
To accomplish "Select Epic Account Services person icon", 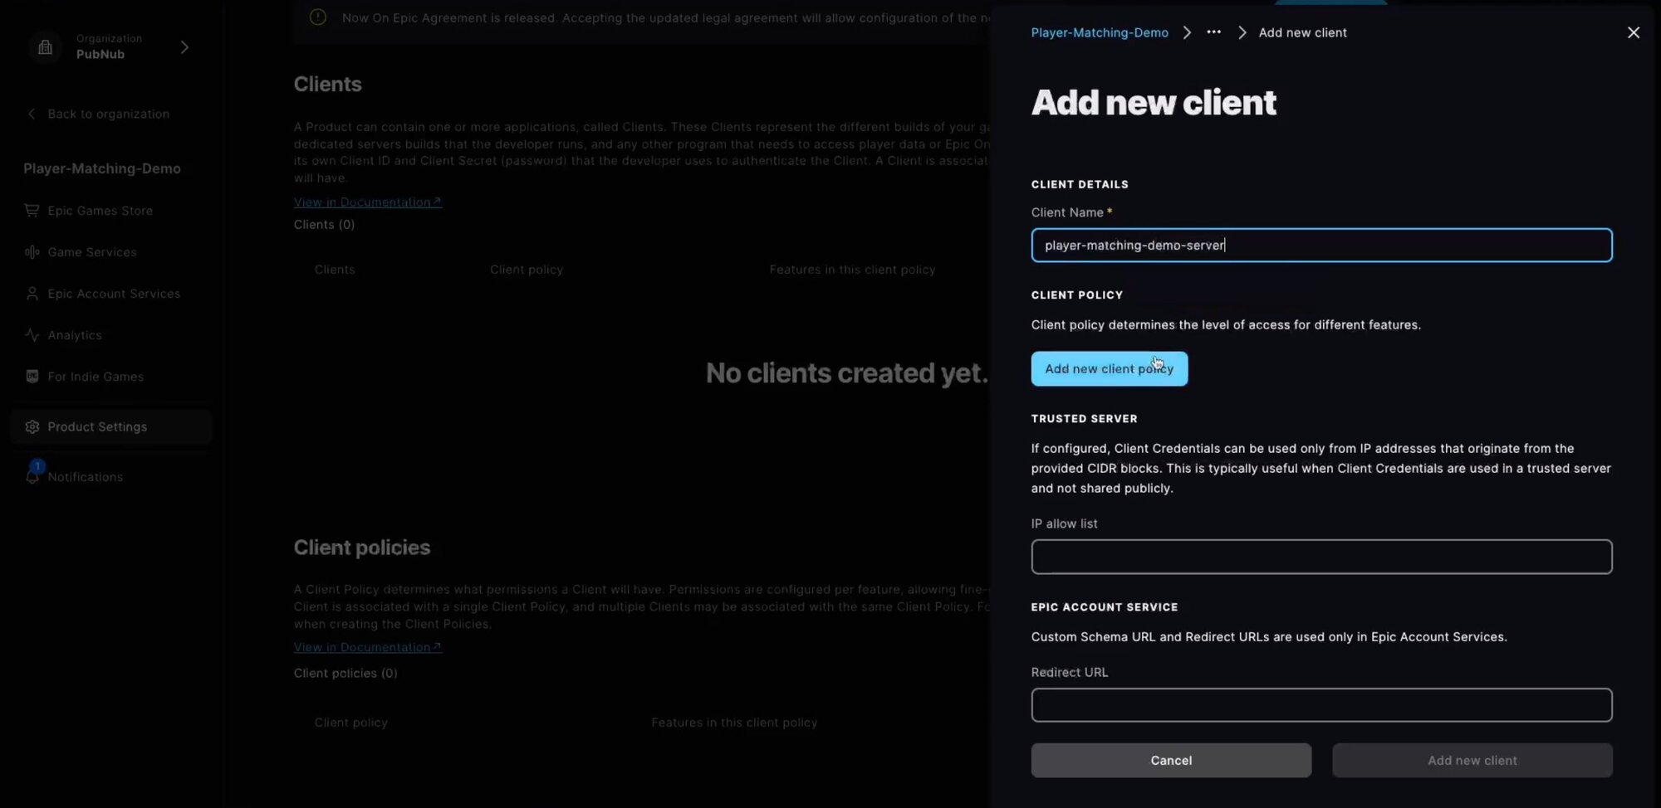I will point(32,294).
